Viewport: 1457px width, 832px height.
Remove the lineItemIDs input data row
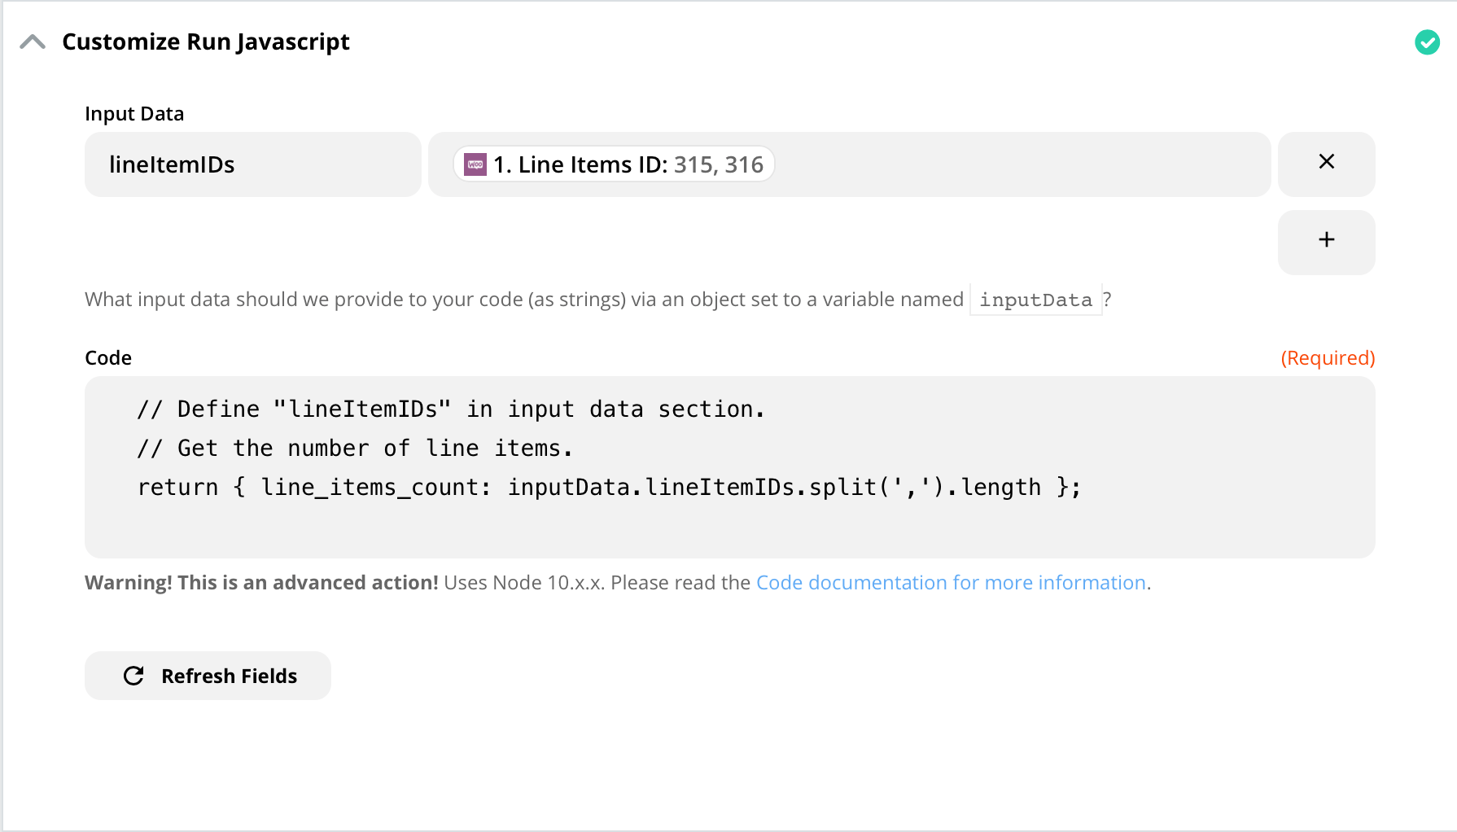1326,163
